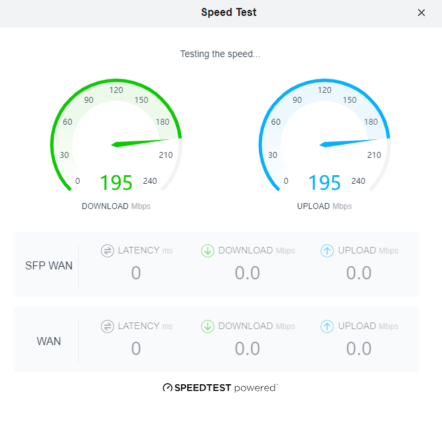Click the blue upload gauge needle
The height and width of the screenshot is (426, 442).
pos(348,143)
